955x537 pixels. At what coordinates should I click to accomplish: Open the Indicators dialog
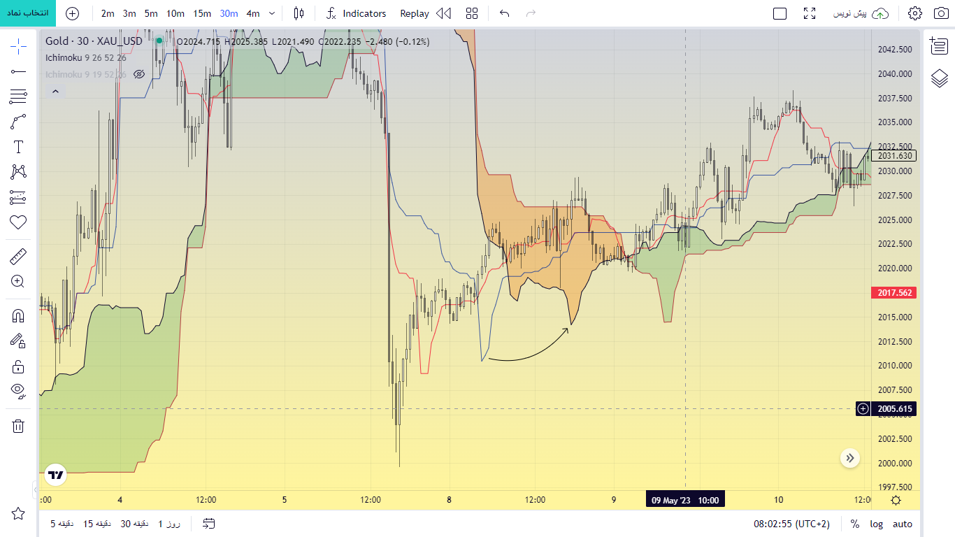(x=357, y=13)
